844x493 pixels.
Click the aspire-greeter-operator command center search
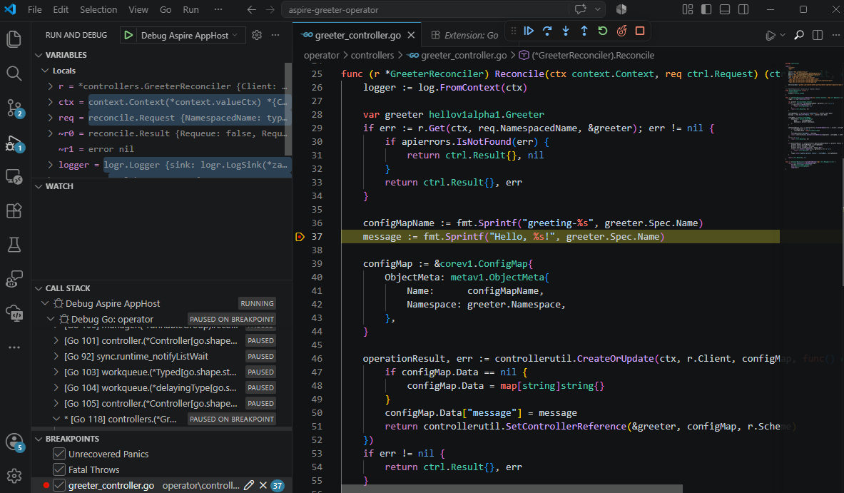coord(425,10)
